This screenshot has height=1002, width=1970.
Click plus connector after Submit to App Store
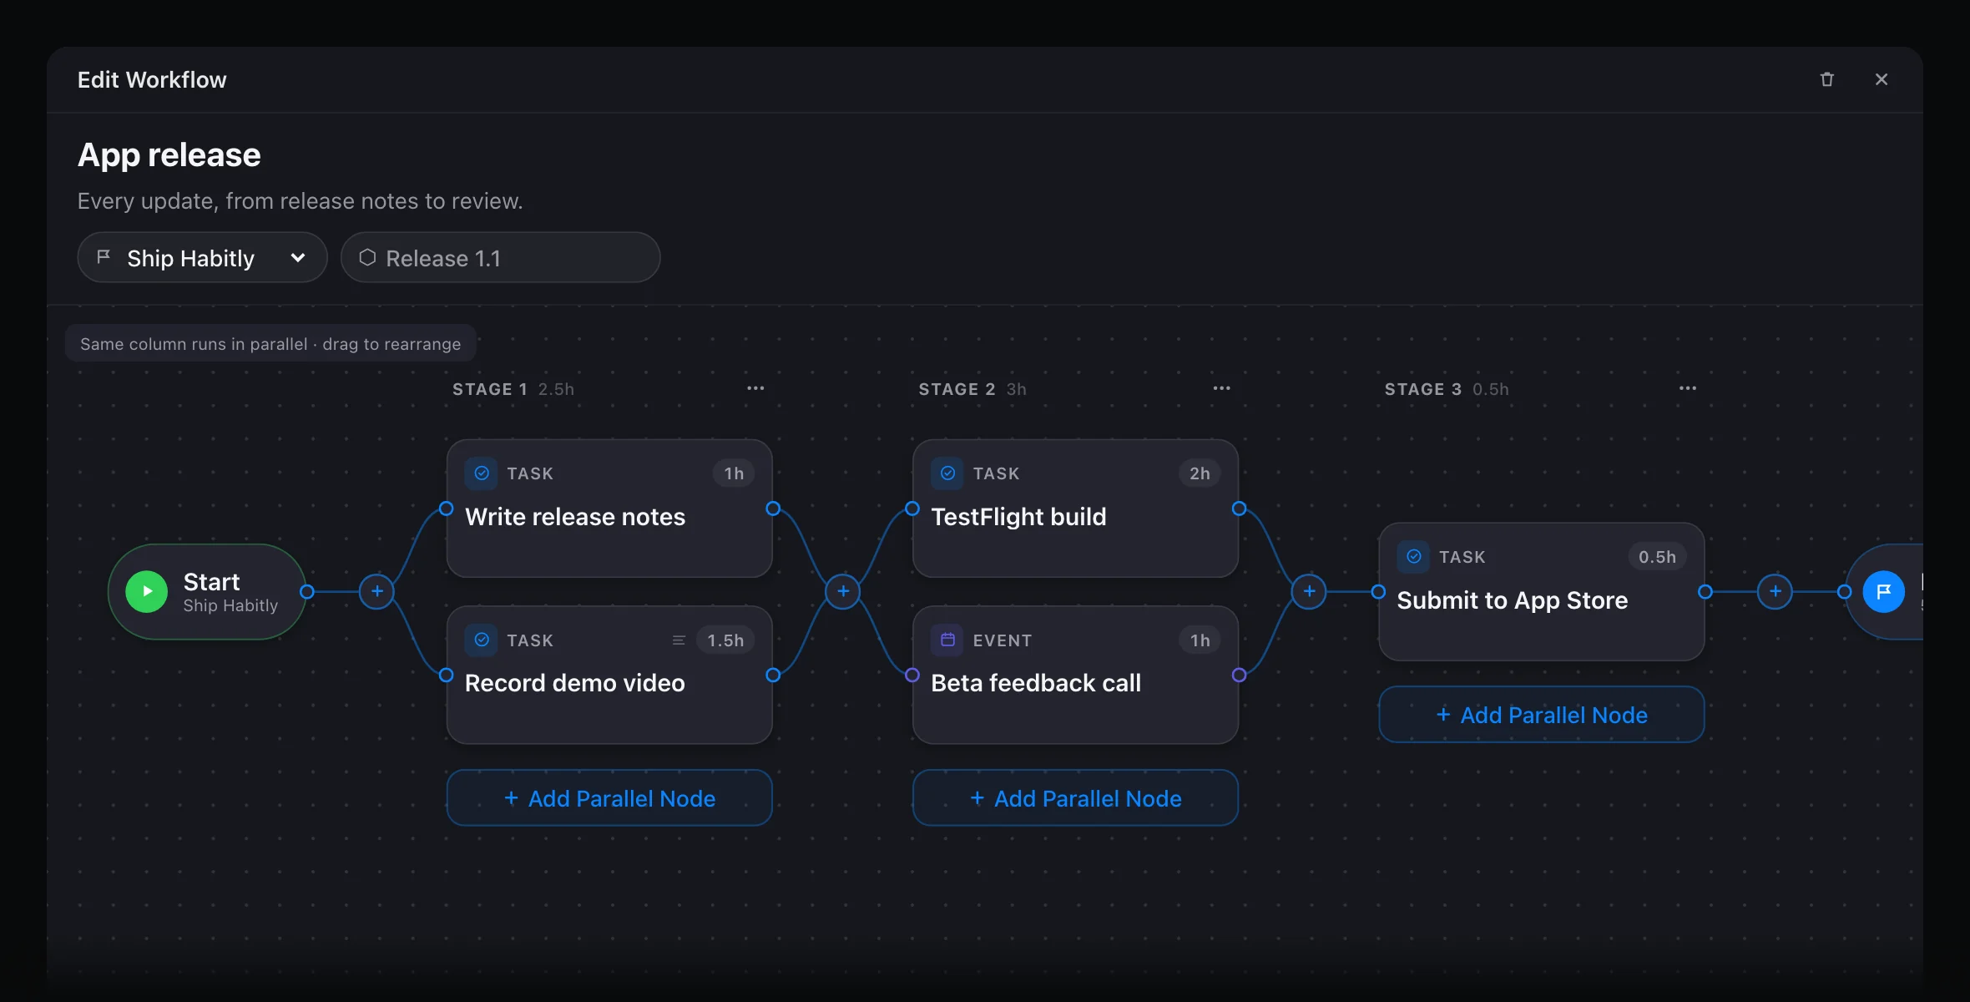coord(1775,591)
